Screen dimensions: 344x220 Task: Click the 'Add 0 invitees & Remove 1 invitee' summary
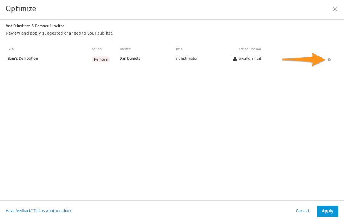point(35,26)
